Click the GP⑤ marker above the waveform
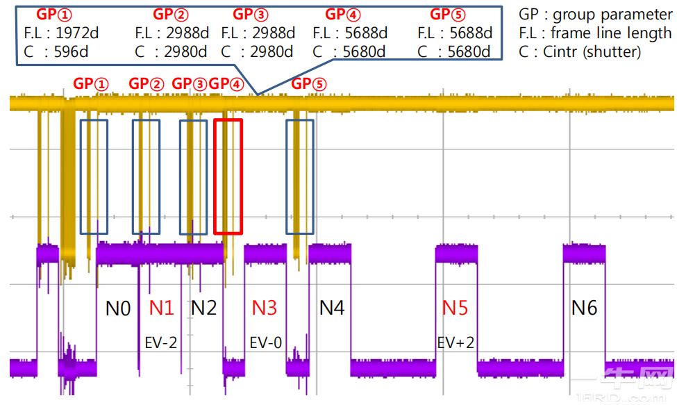Screen dimensions: 677x405 (x=309, y=84)
